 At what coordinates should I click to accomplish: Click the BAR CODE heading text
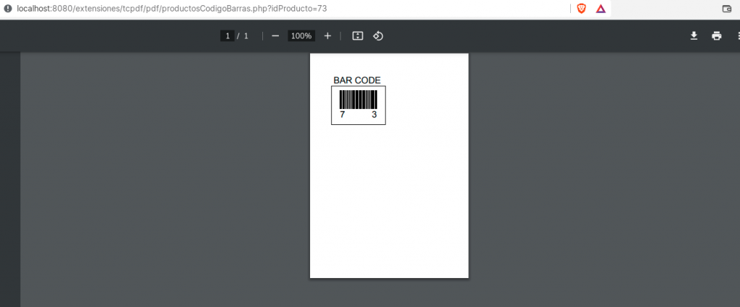click(x=357, y=80)
